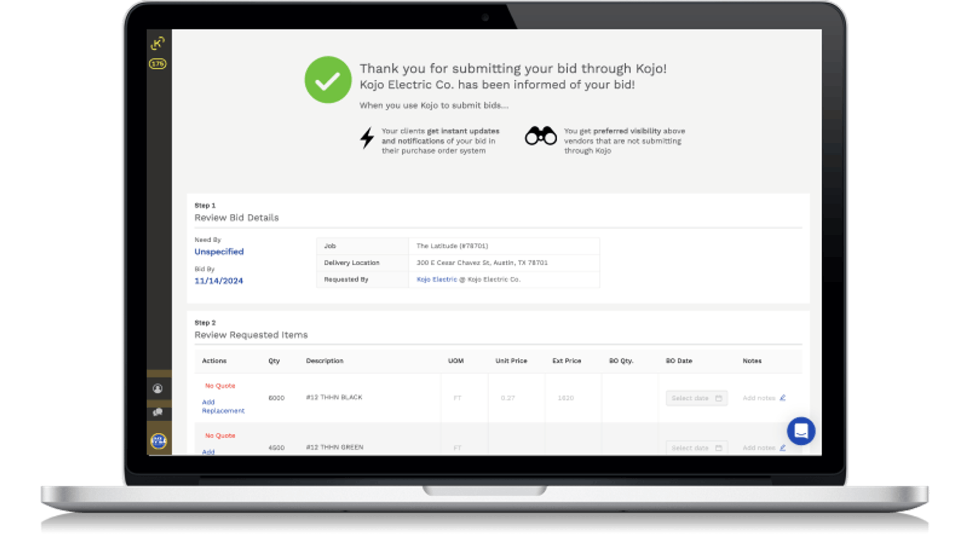
Task: Click pencil icon for #12 THHN GREEN notes
Action: pos(783,448)
